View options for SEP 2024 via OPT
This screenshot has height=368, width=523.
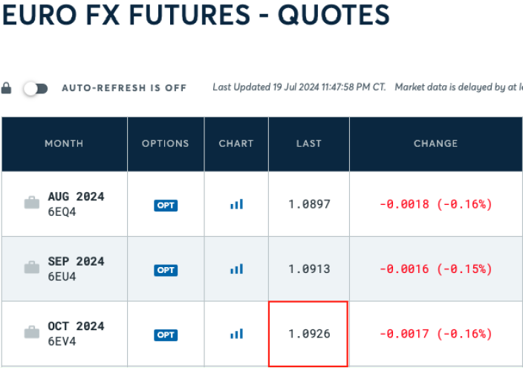coord(166,270)
